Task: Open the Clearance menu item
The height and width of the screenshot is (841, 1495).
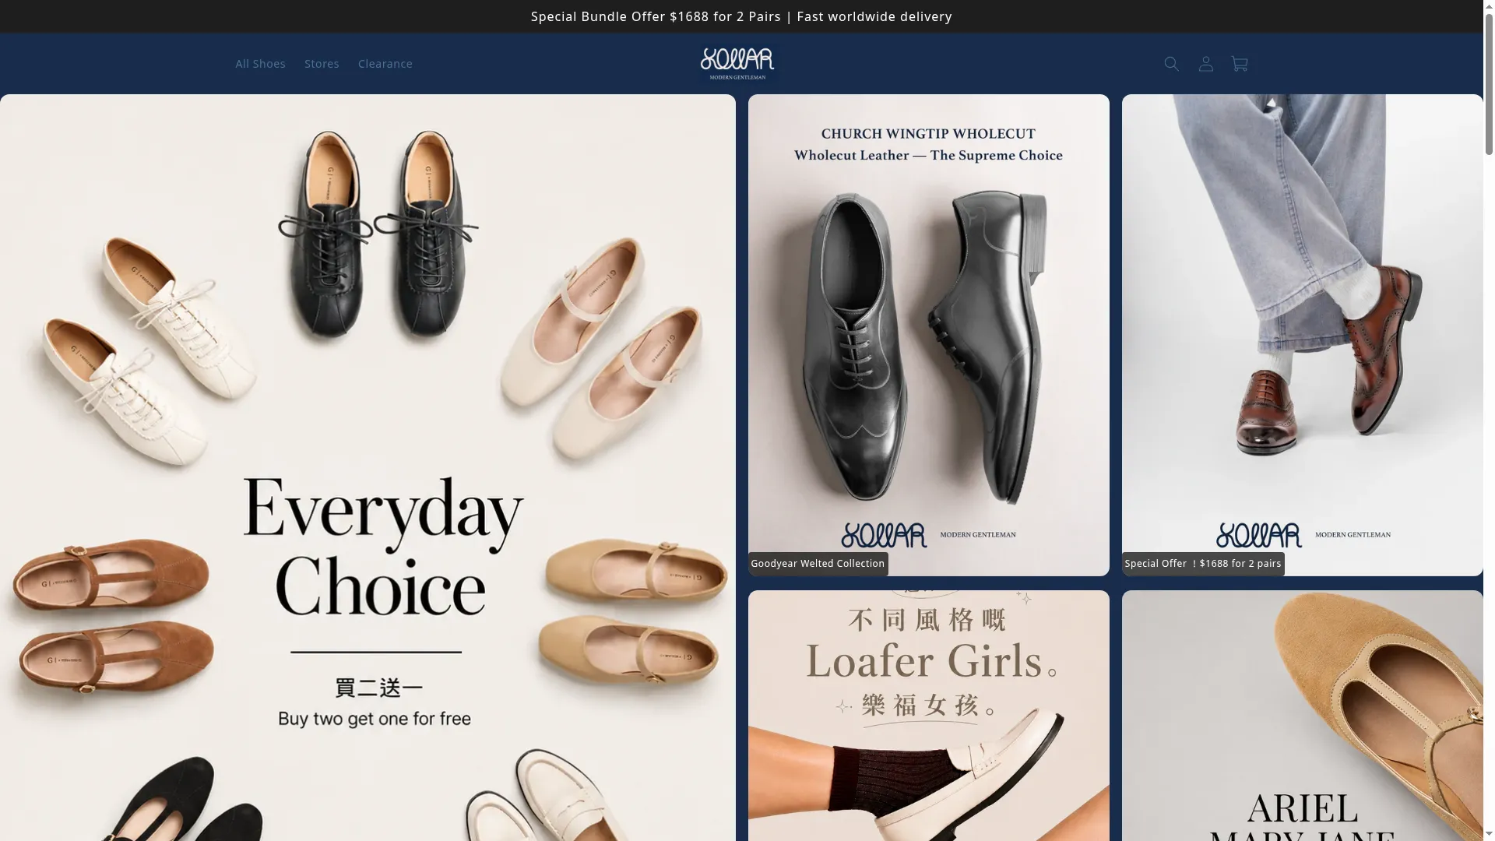Action: [385, 64]
